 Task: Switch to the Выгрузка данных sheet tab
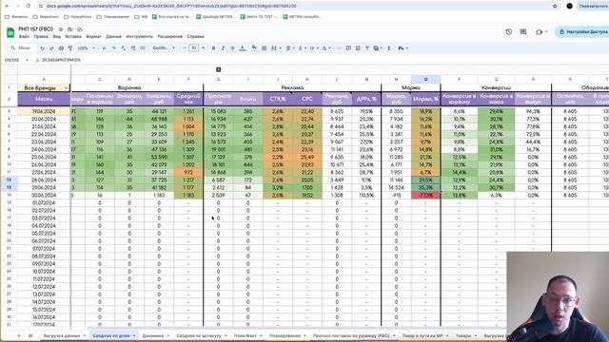tap(62, 335)
